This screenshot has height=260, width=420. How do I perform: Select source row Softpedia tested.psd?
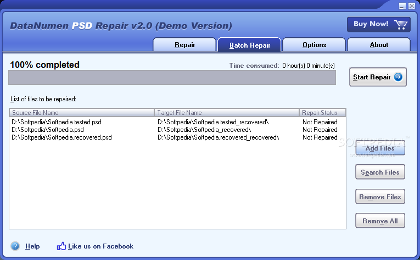click(57, 122)
